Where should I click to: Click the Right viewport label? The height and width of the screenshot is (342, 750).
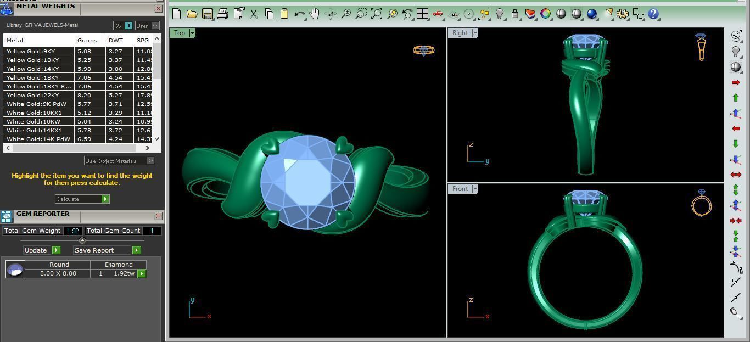point(460,33)
